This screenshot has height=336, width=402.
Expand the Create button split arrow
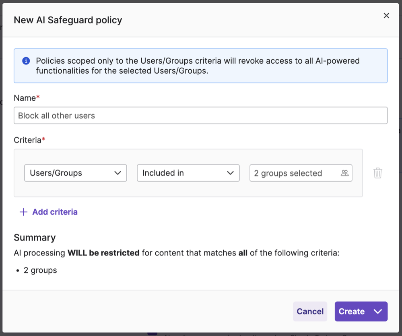(377, 311)
